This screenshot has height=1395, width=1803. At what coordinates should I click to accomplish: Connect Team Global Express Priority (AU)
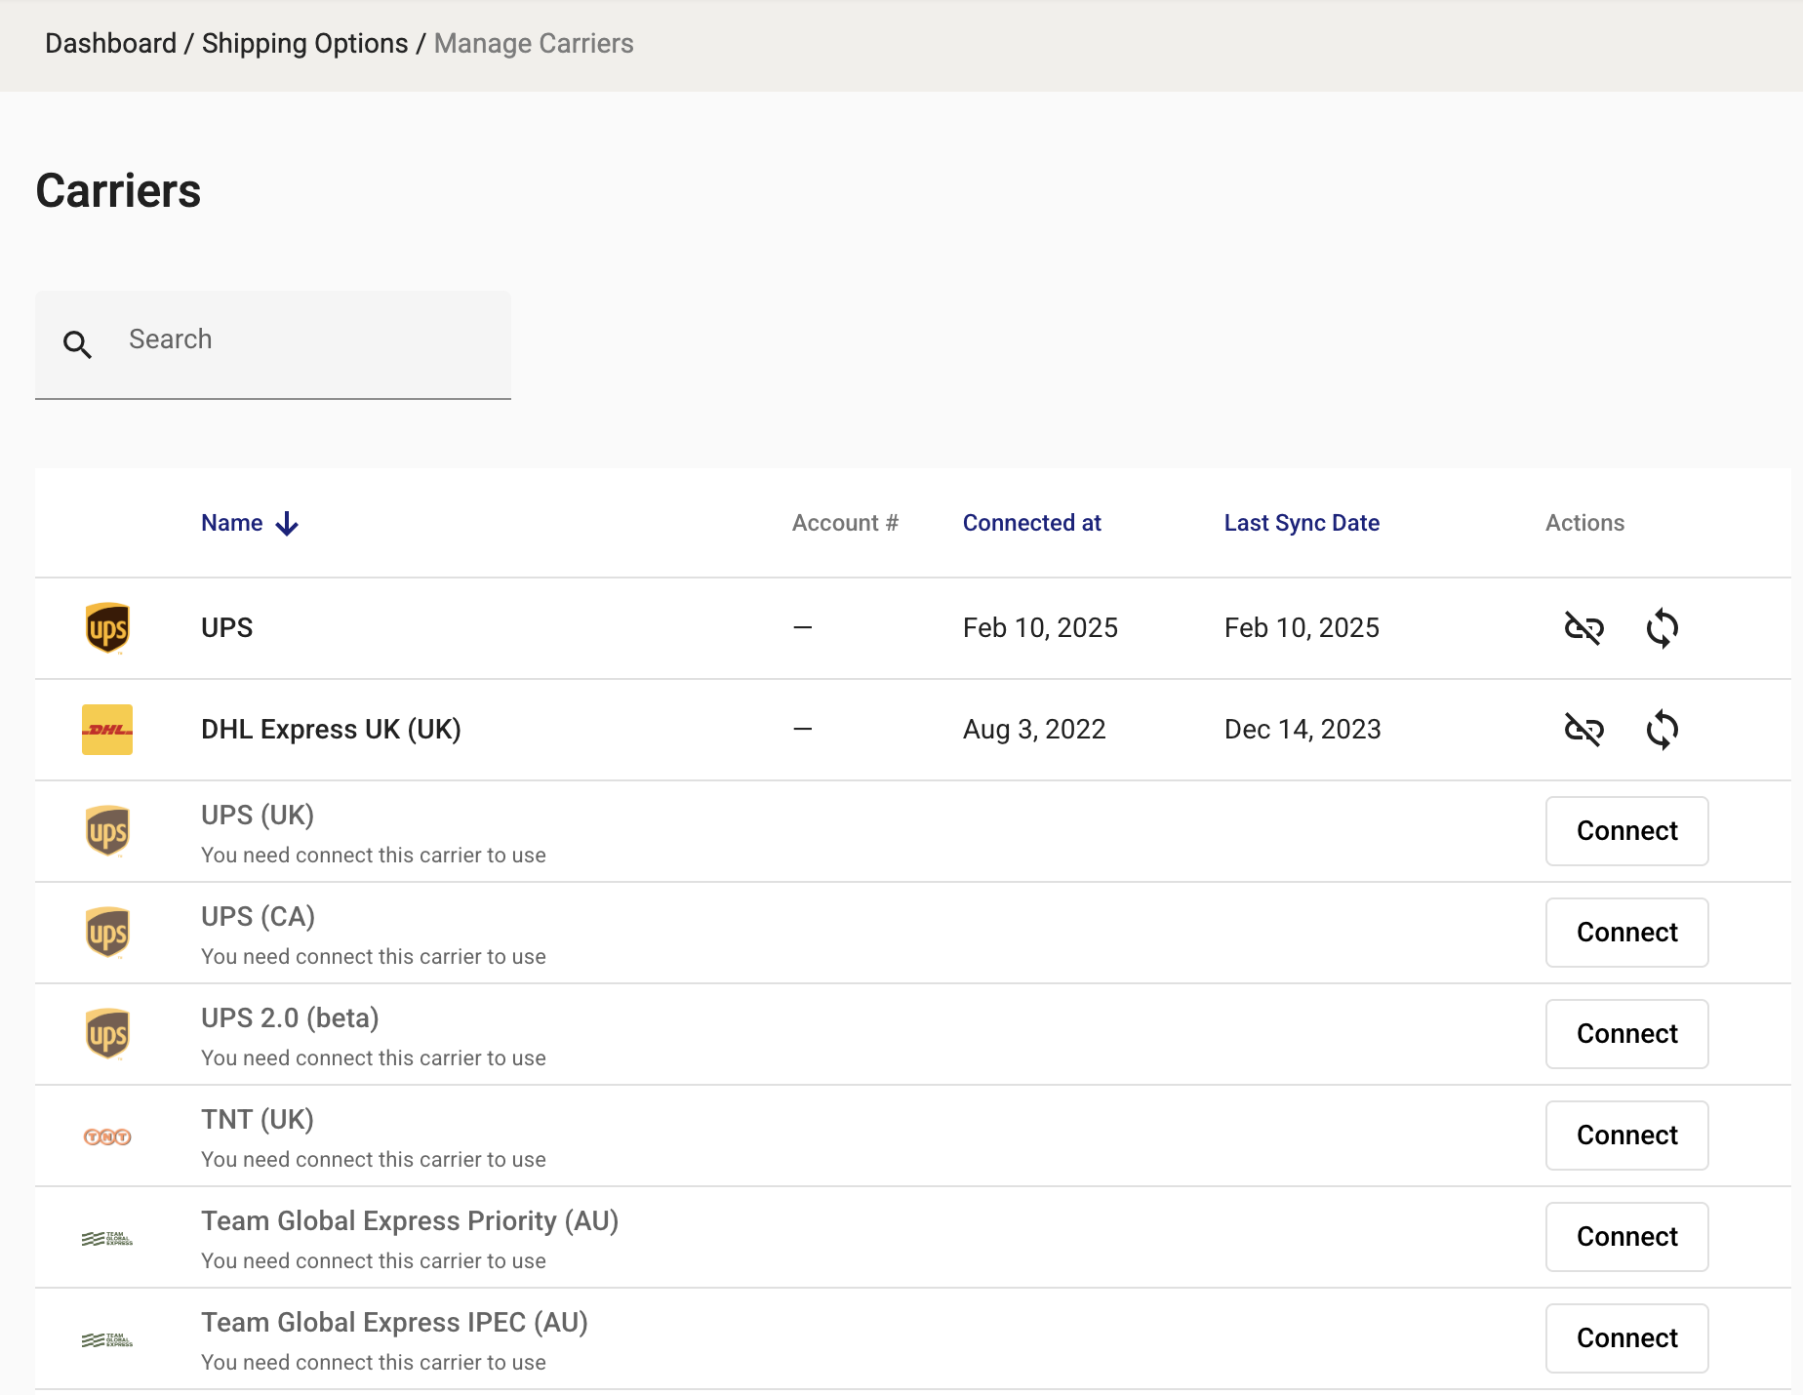click(1627, 1237)
